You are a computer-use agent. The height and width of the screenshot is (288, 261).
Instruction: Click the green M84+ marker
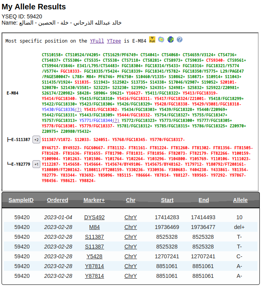pos(91,77)
